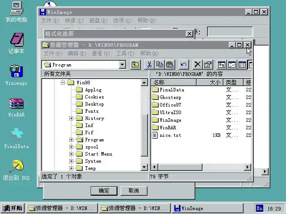Click contents pane scroll left arrow
The height and width of the screenshot is (214, 286).
(155, 167)
